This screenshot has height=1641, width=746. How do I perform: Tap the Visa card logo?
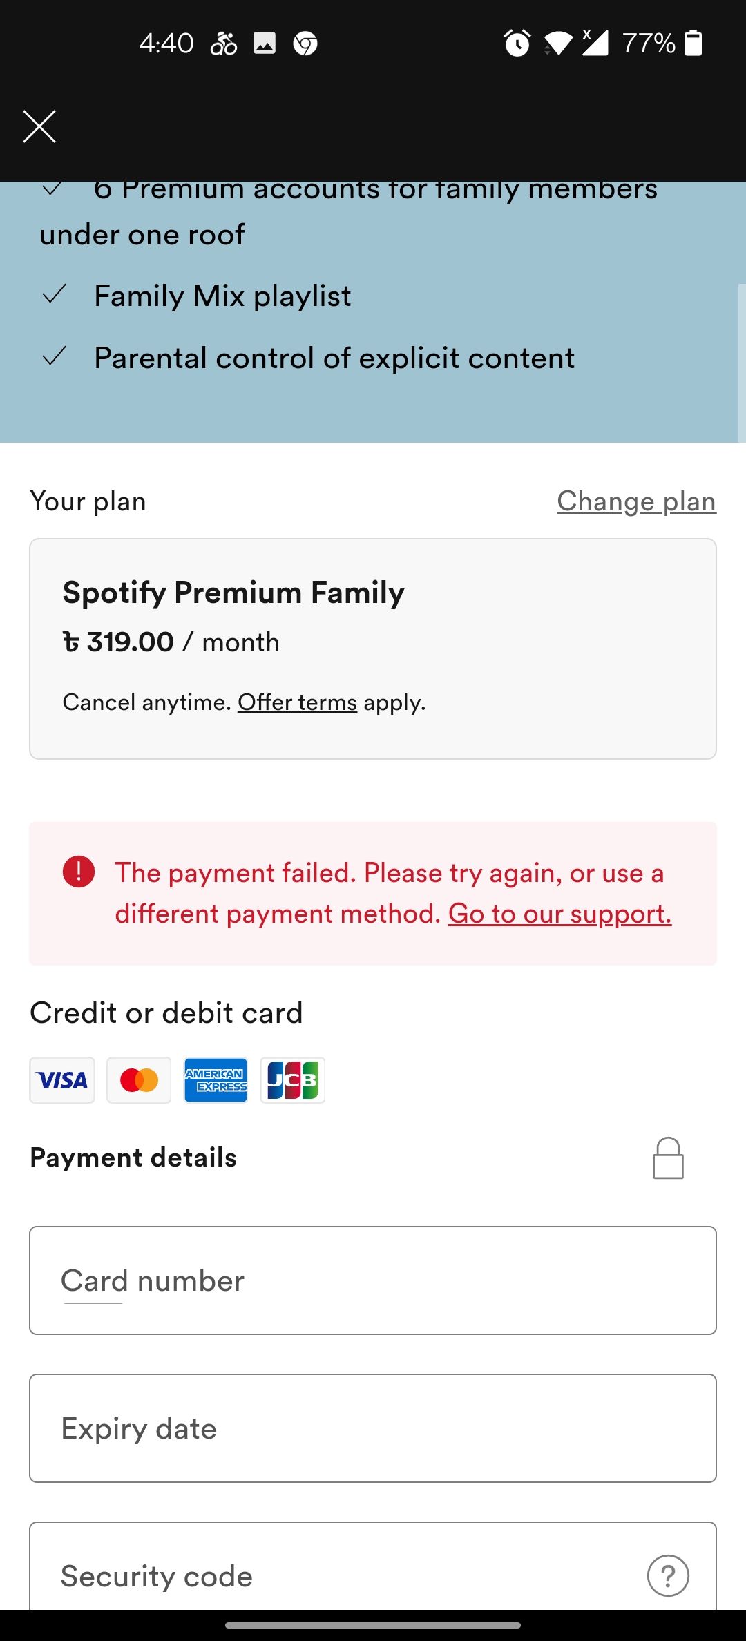tap(62, 1079)
